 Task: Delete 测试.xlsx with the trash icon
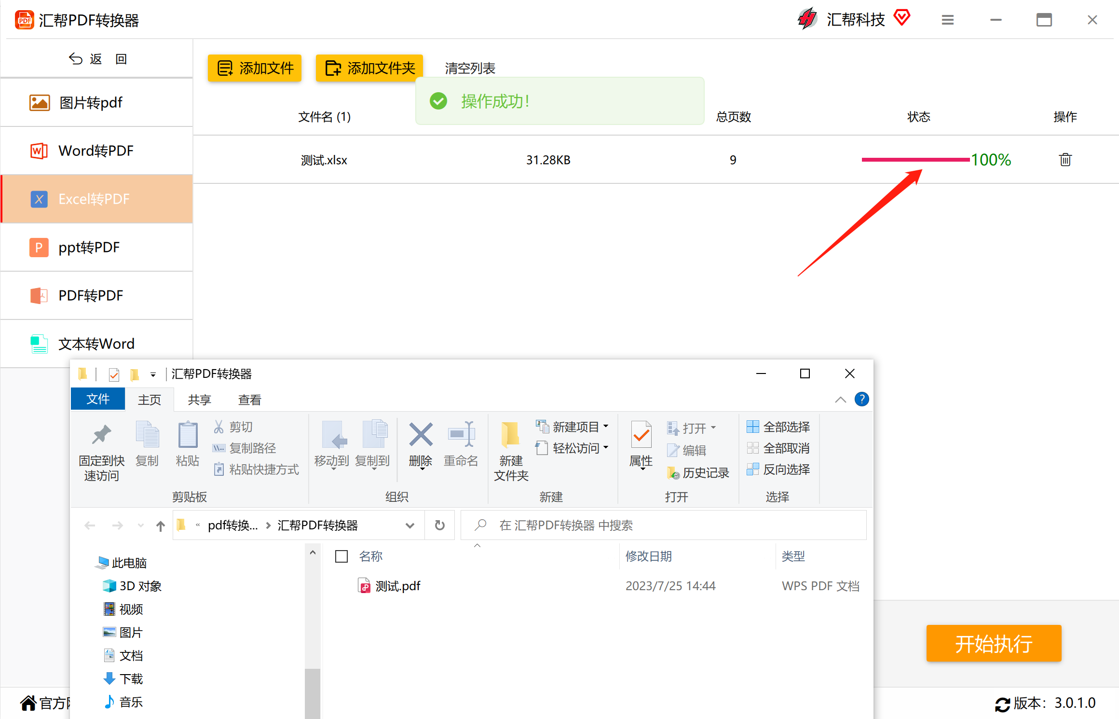(1065, 160)
